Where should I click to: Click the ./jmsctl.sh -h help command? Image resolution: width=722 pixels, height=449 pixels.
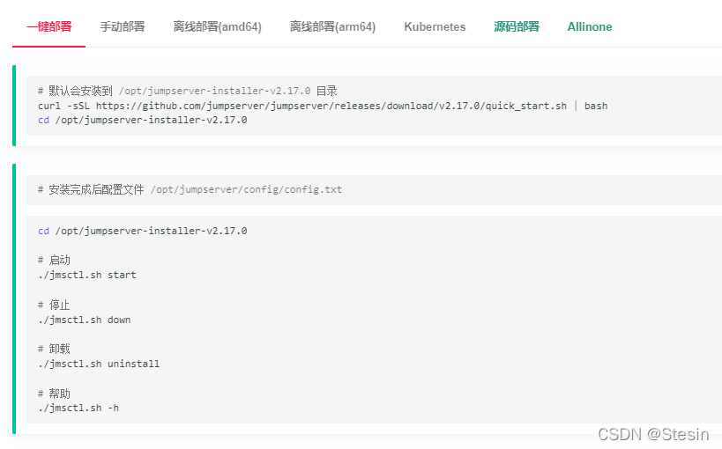(x=78, y=409)
